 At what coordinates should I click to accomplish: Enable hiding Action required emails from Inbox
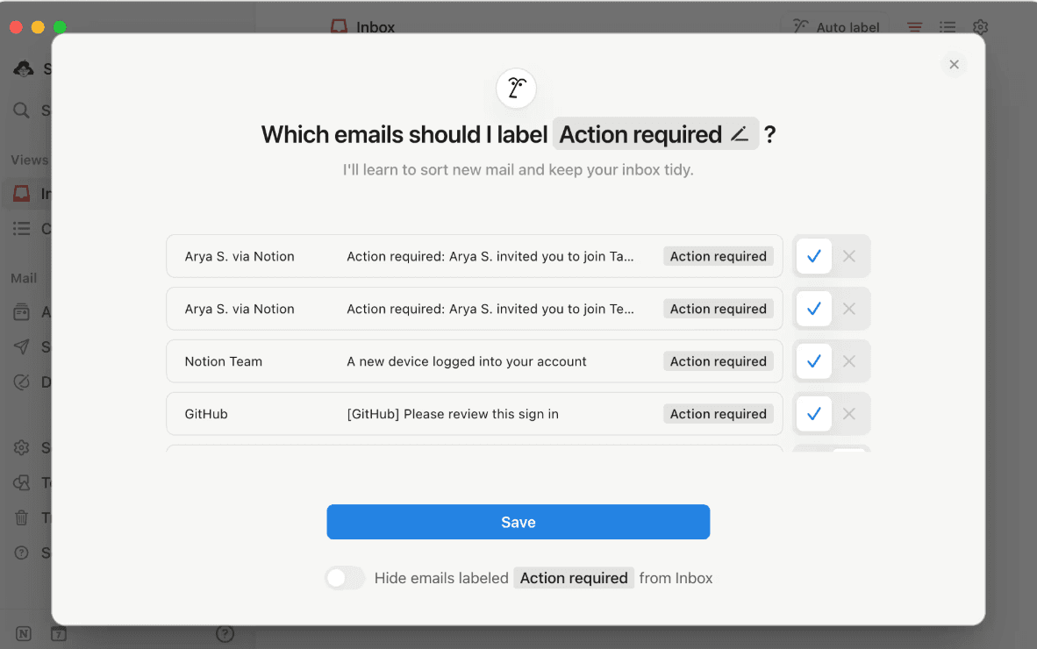click(x=345, y=578)
